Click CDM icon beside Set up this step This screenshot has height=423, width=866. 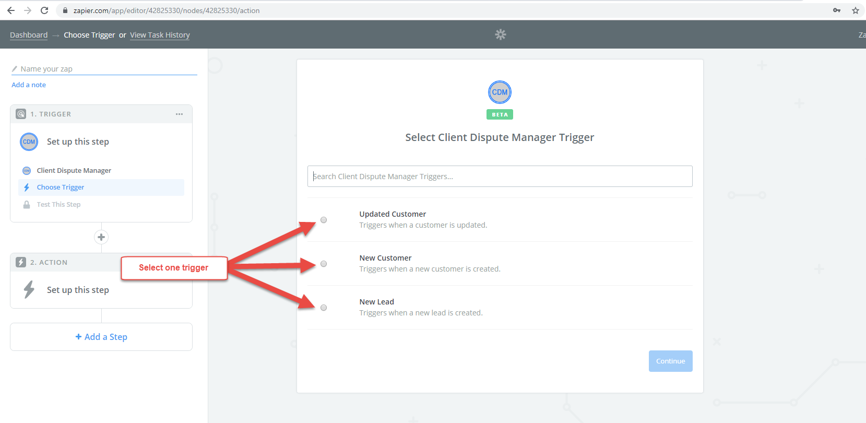coord(29,142)
